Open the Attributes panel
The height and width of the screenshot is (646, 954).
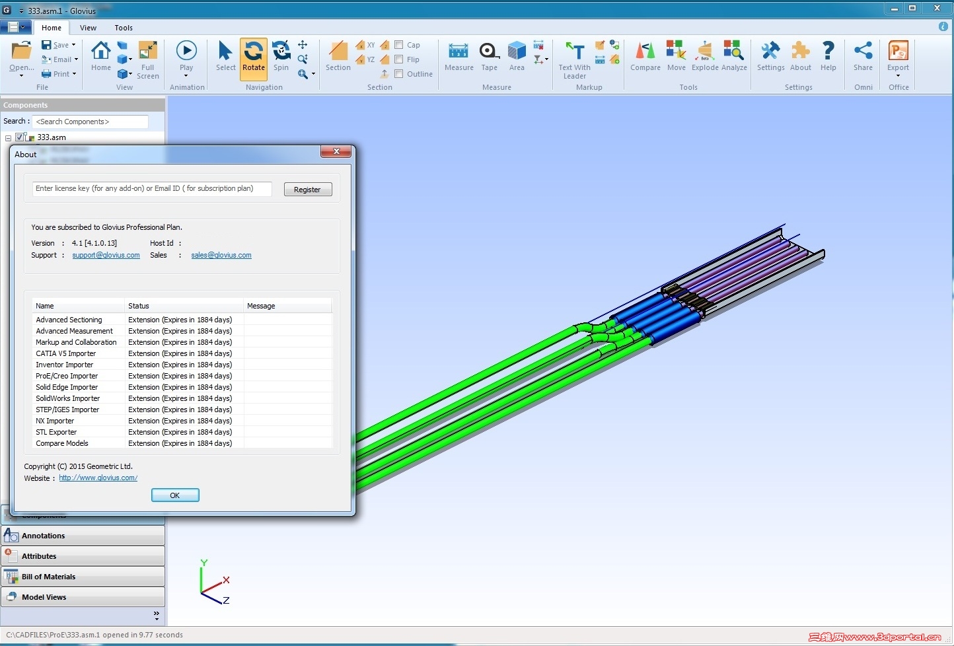coord(83,556)
